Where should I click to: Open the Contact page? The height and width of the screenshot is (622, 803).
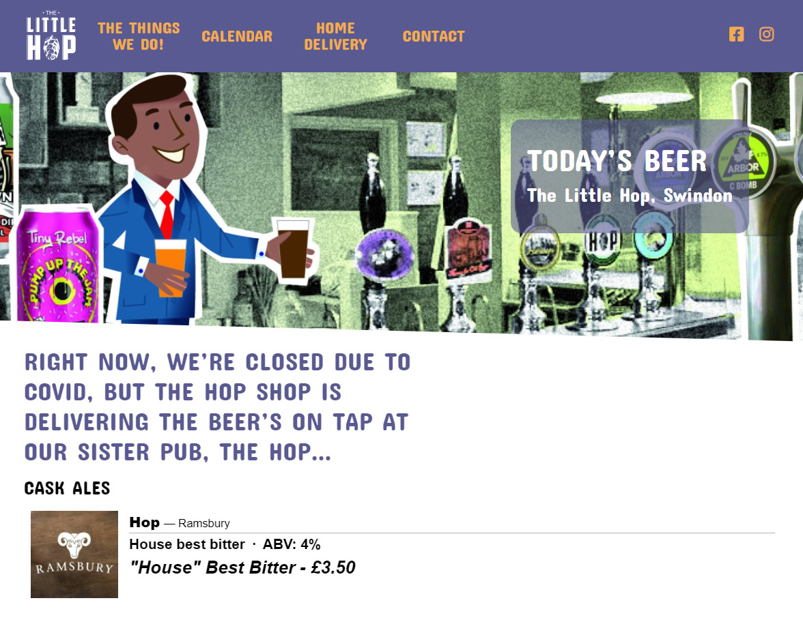[434, 36]
